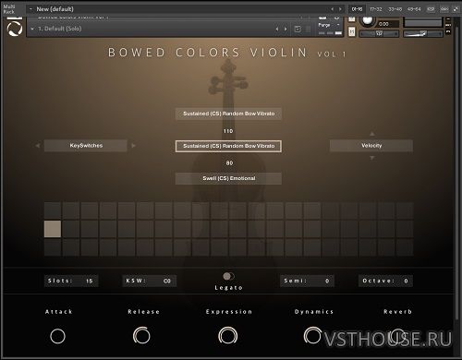Adjust the instrument volume slider

tap(423, 33)
